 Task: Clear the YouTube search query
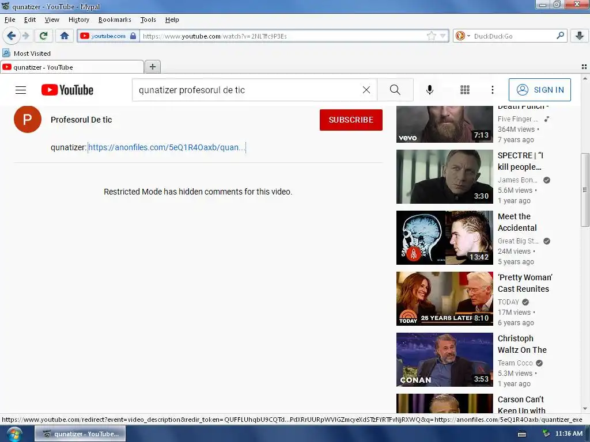(x=366, y=90)
